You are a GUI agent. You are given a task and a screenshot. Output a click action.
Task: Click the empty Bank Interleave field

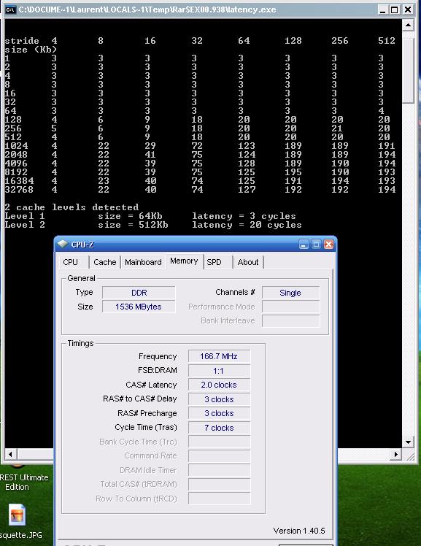tap(290, 320)
